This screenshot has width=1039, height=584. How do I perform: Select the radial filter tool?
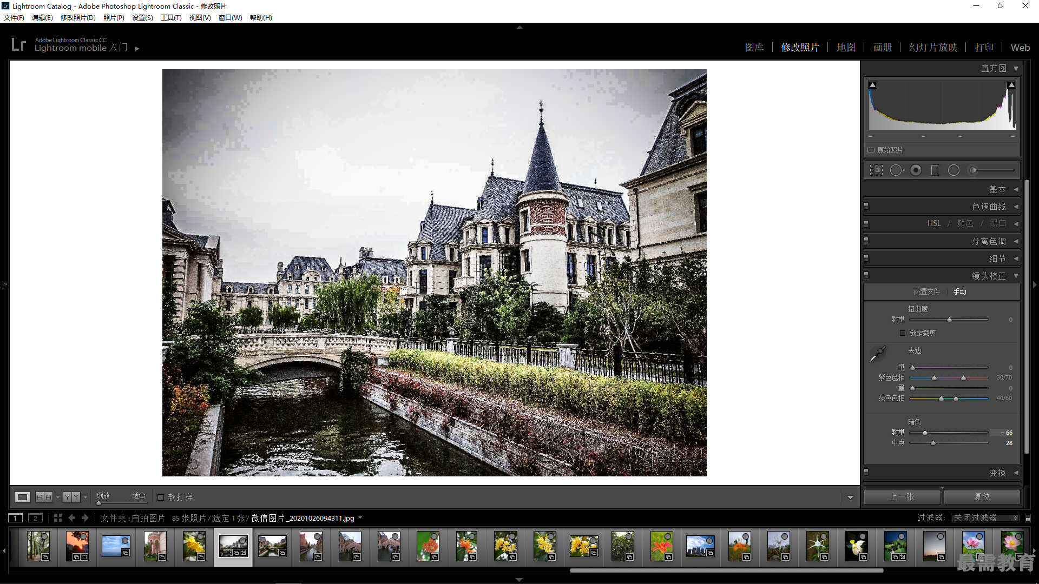[953, 170]
